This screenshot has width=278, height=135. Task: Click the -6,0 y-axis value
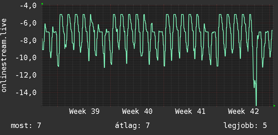pos(28,23)
